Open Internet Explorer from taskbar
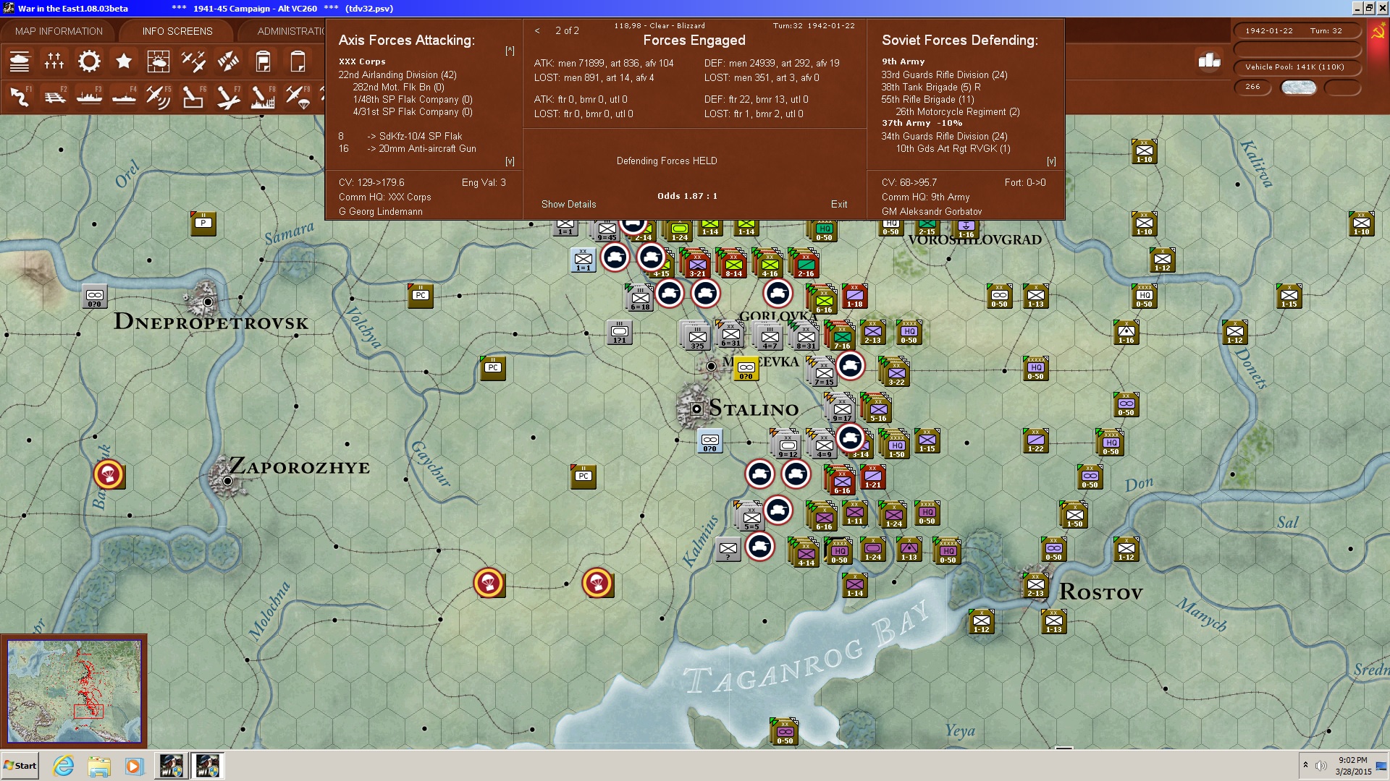 pos(64,766)
